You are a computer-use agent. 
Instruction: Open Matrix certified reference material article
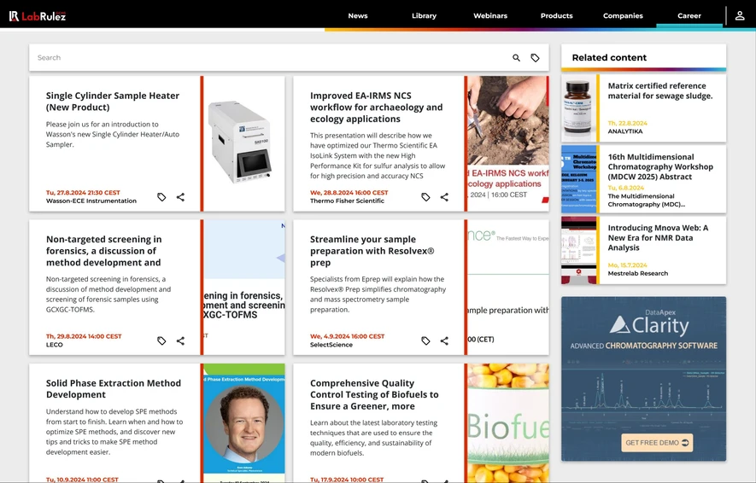pos(660,90)
